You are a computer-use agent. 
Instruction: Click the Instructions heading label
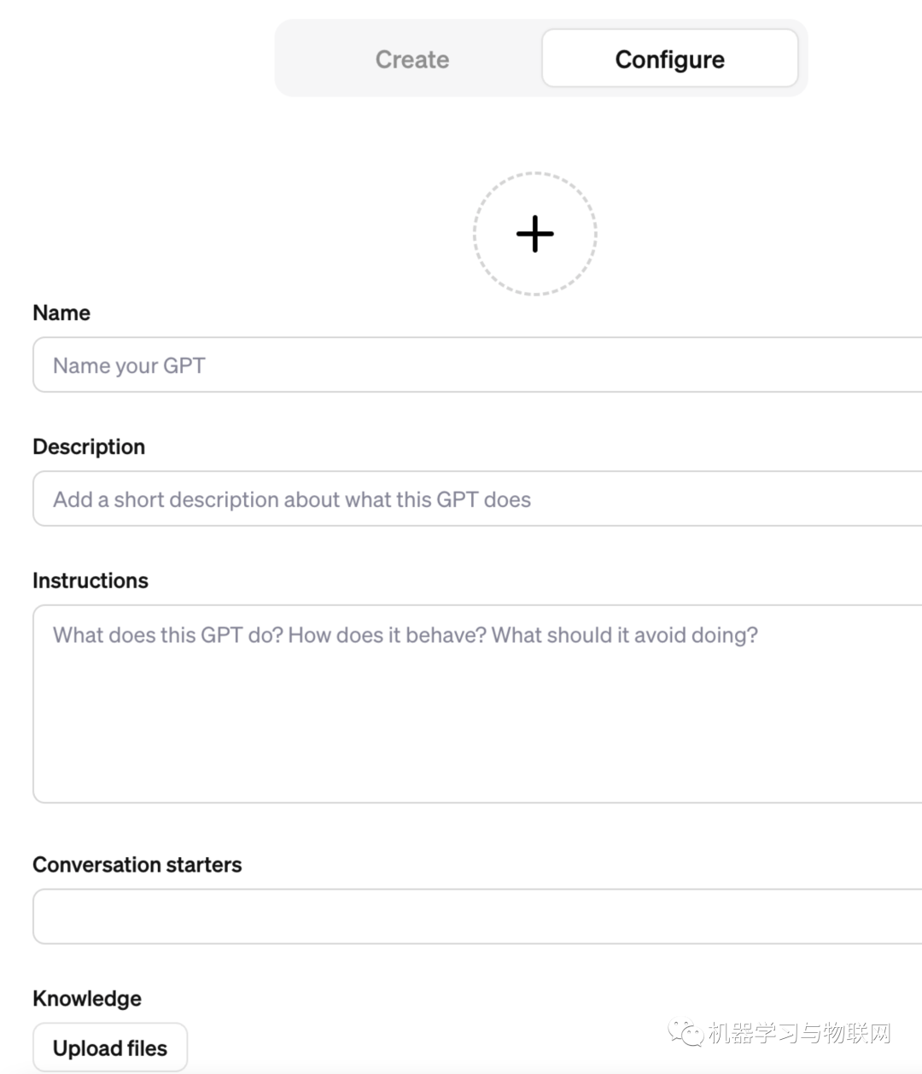[x=90, y=581]
